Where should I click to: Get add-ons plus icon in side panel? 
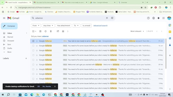(170, 55)
